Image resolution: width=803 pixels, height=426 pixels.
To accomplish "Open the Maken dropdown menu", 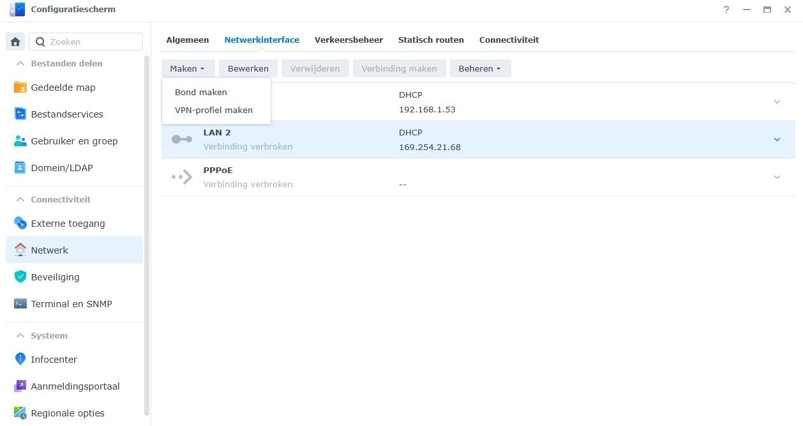I will 188,68.
